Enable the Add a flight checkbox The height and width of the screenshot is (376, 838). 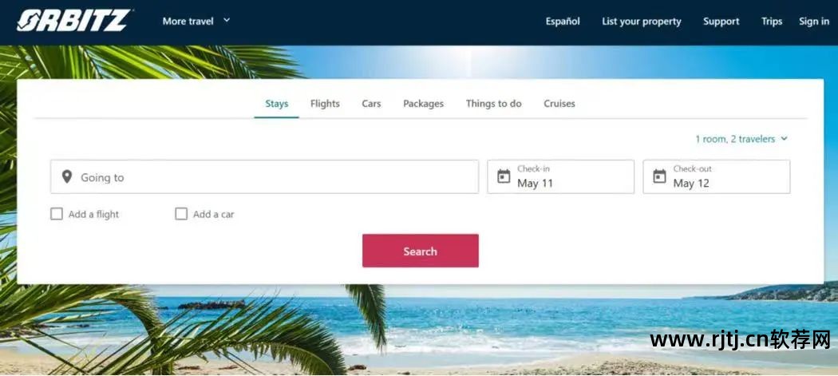[x=57, y=214]
